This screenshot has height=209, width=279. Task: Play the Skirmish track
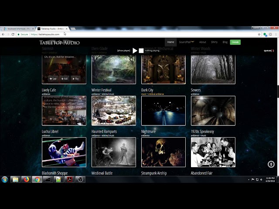75,79
